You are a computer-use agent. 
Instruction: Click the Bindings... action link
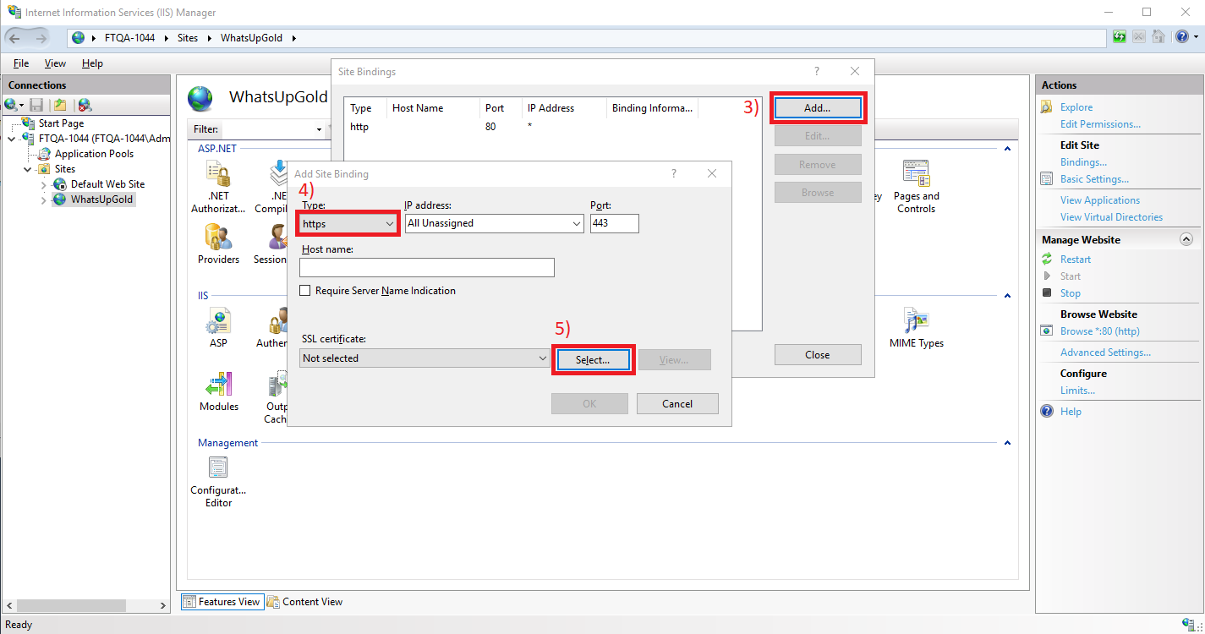[1083, 162]
